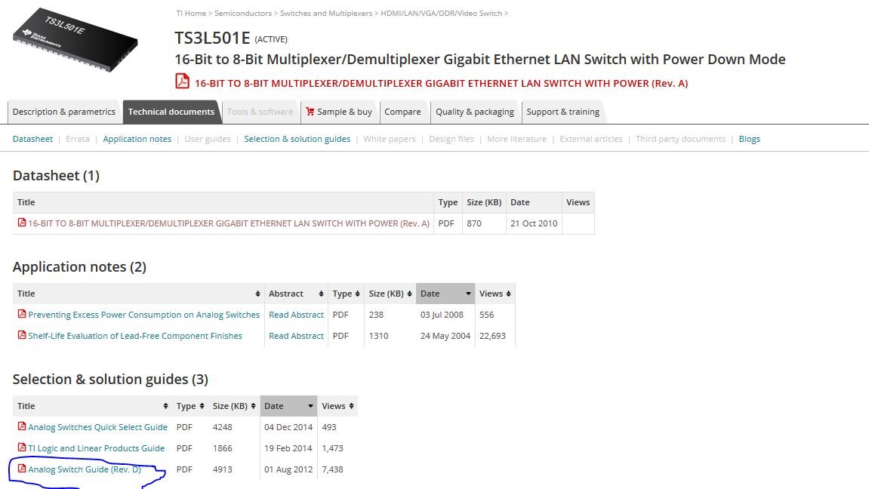Sort Selection guides by Type arrows

pyautogui.click(x=202, y=406)
